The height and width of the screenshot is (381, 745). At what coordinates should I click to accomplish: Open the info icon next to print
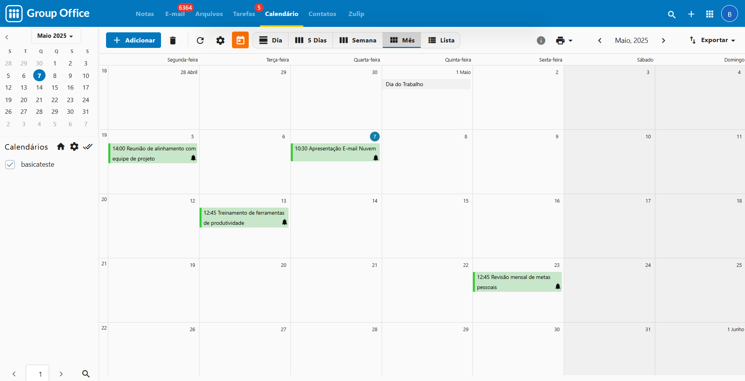point(541,41)
